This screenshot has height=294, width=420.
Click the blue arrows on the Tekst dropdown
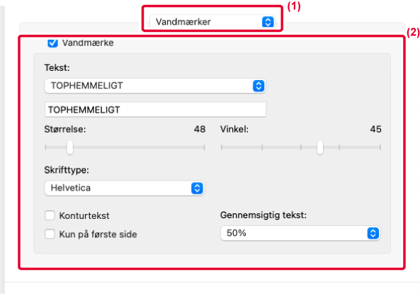[259, 86]
